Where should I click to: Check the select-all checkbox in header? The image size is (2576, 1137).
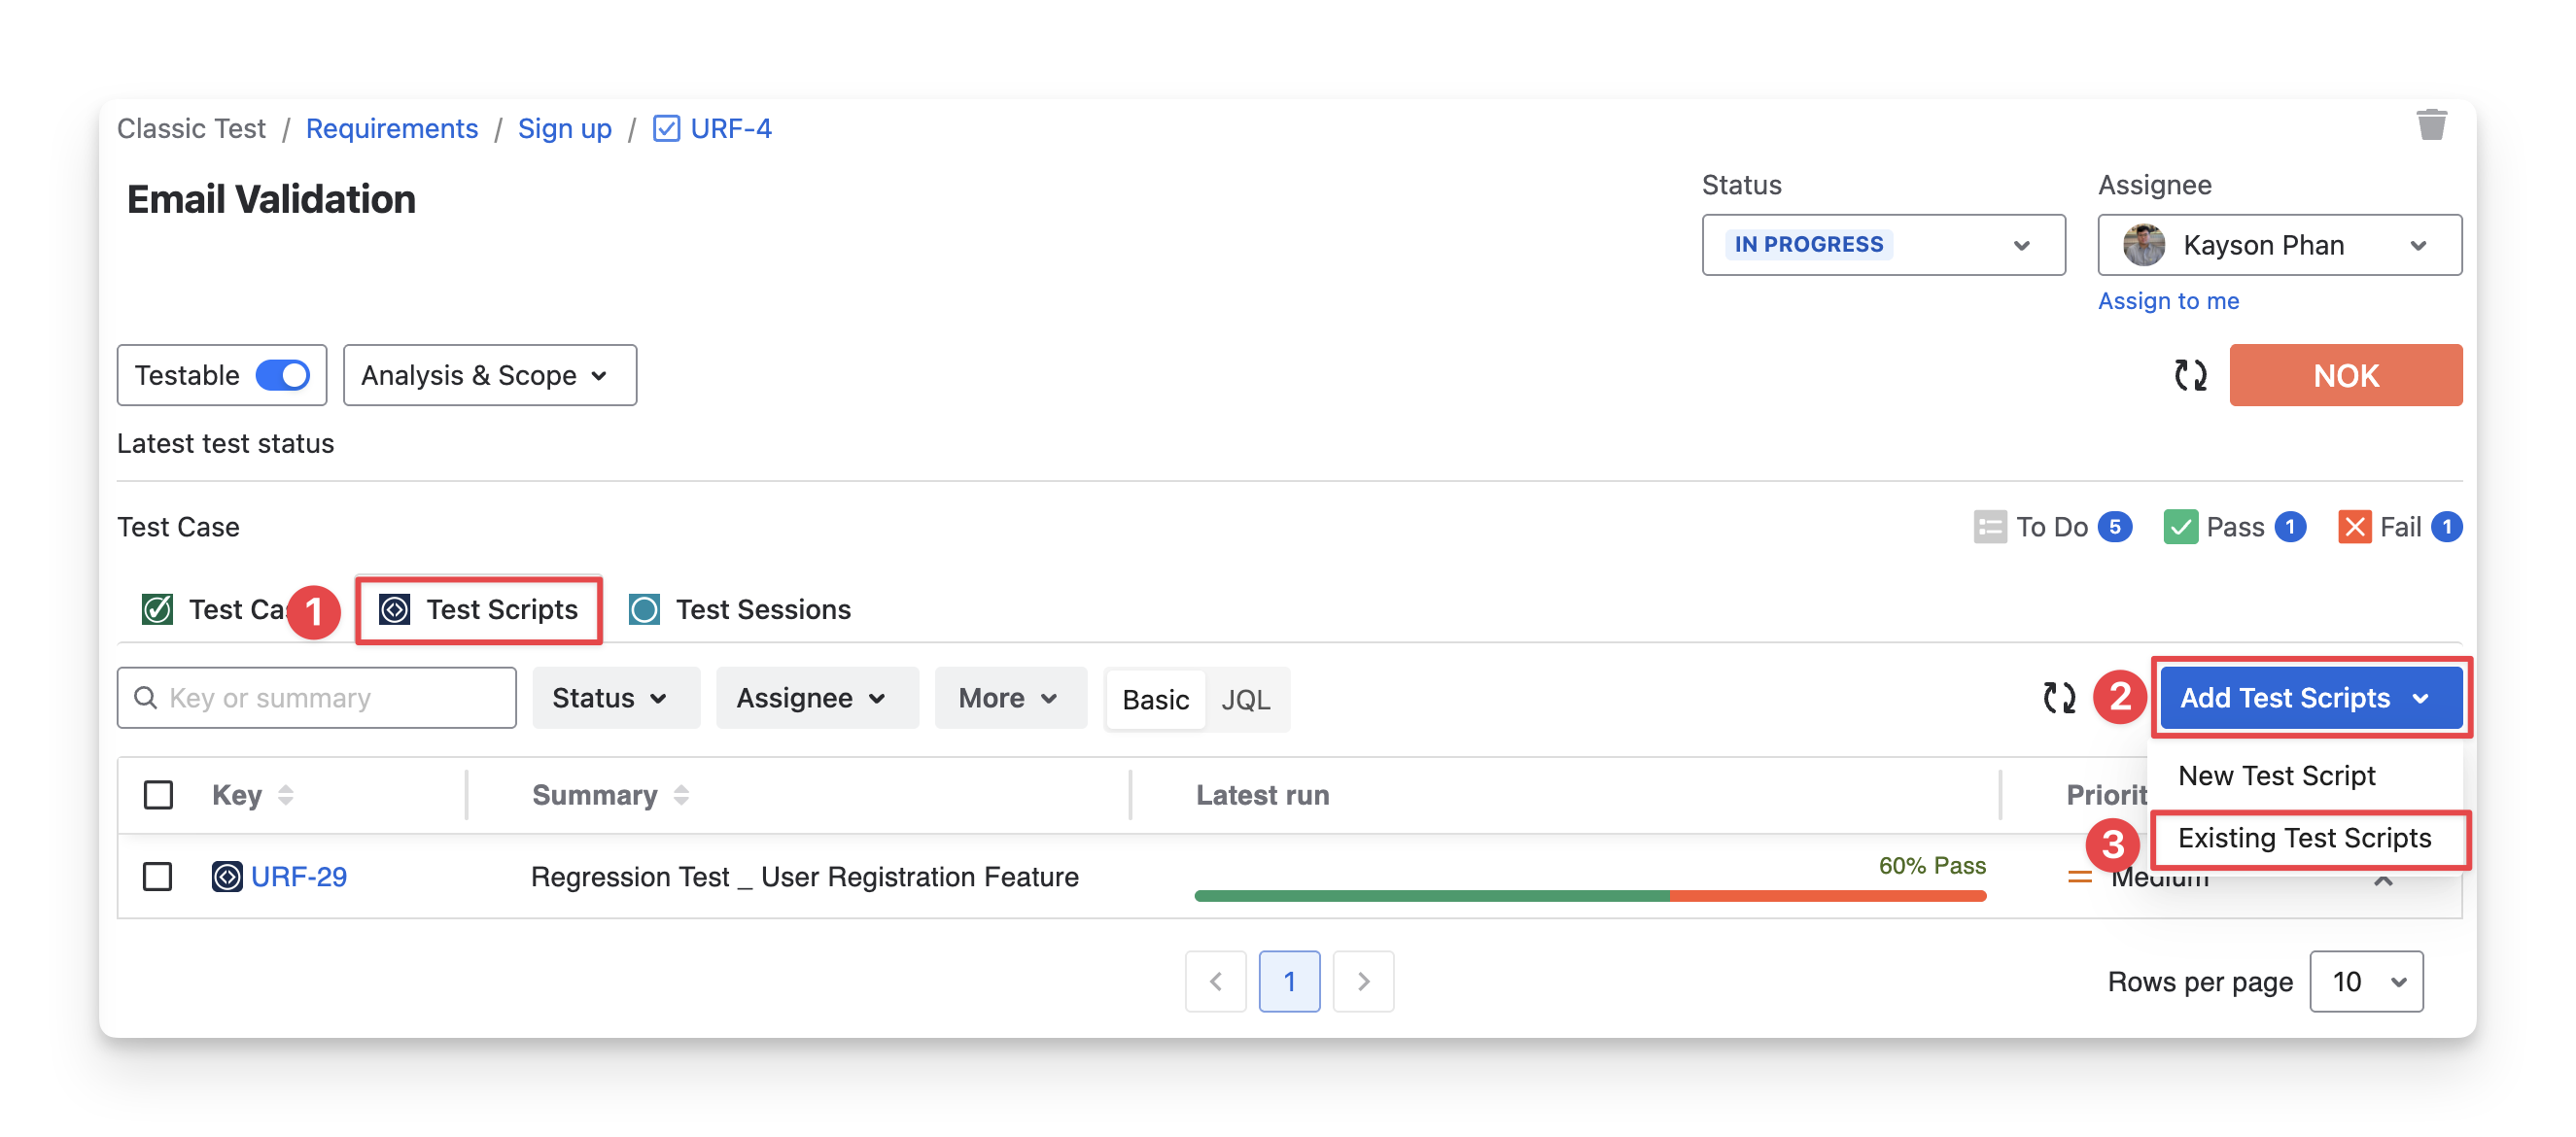coord(158,795)
